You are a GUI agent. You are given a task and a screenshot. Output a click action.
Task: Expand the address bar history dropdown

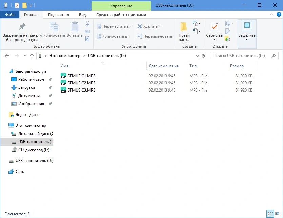198,56
